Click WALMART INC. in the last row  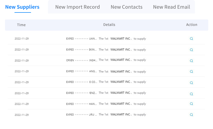[121, 115]
